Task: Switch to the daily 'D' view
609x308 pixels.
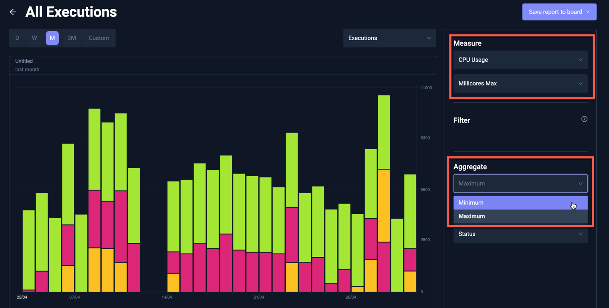Action: tap(17, 38)
